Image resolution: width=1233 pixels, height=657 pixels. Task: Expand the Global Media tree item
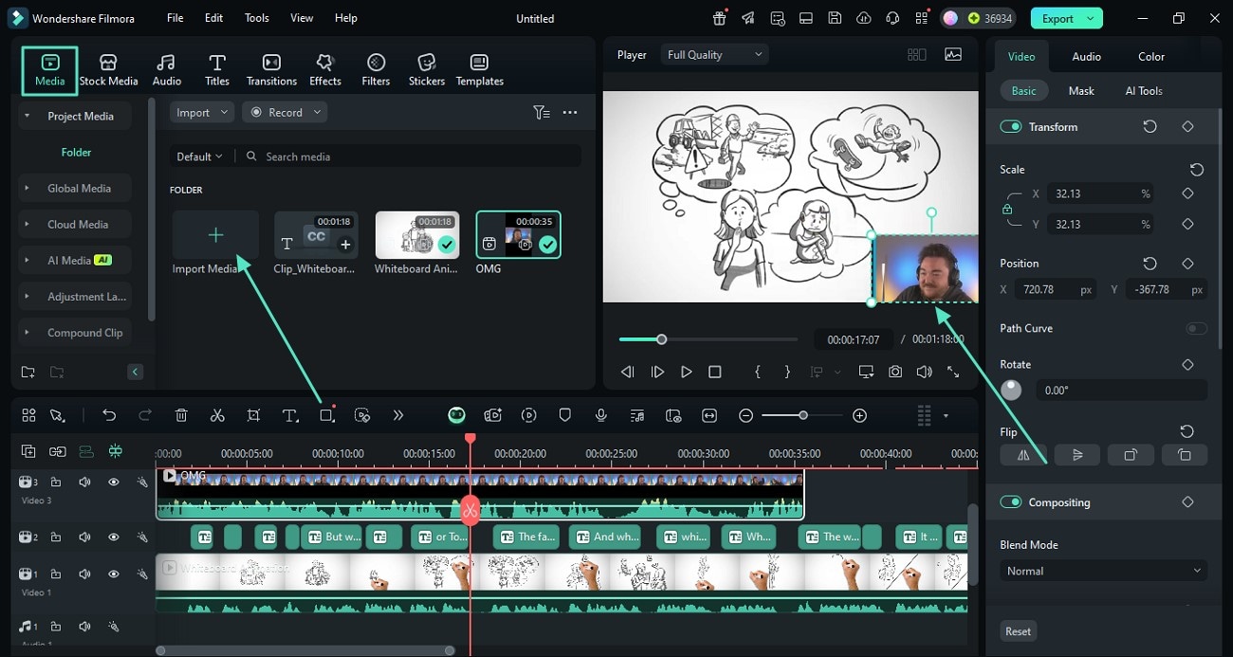(x=27, y=189)
